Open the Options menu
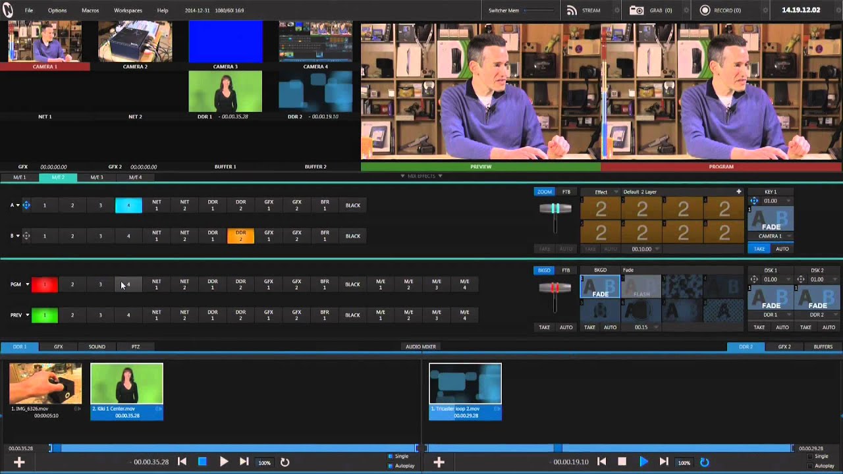 click(x=57, y=11)
